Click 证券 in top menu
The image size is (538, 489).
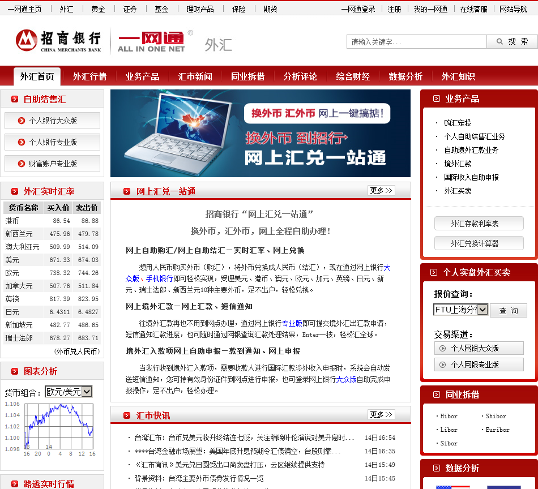pyautogui.click(x=130, y=9)
